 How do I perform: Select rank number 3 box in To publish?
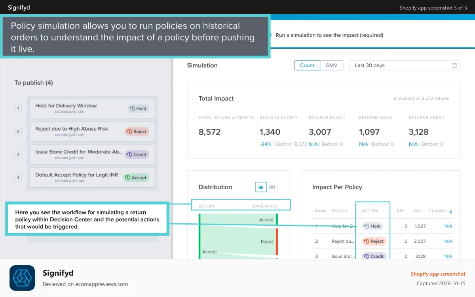point(18,154)
